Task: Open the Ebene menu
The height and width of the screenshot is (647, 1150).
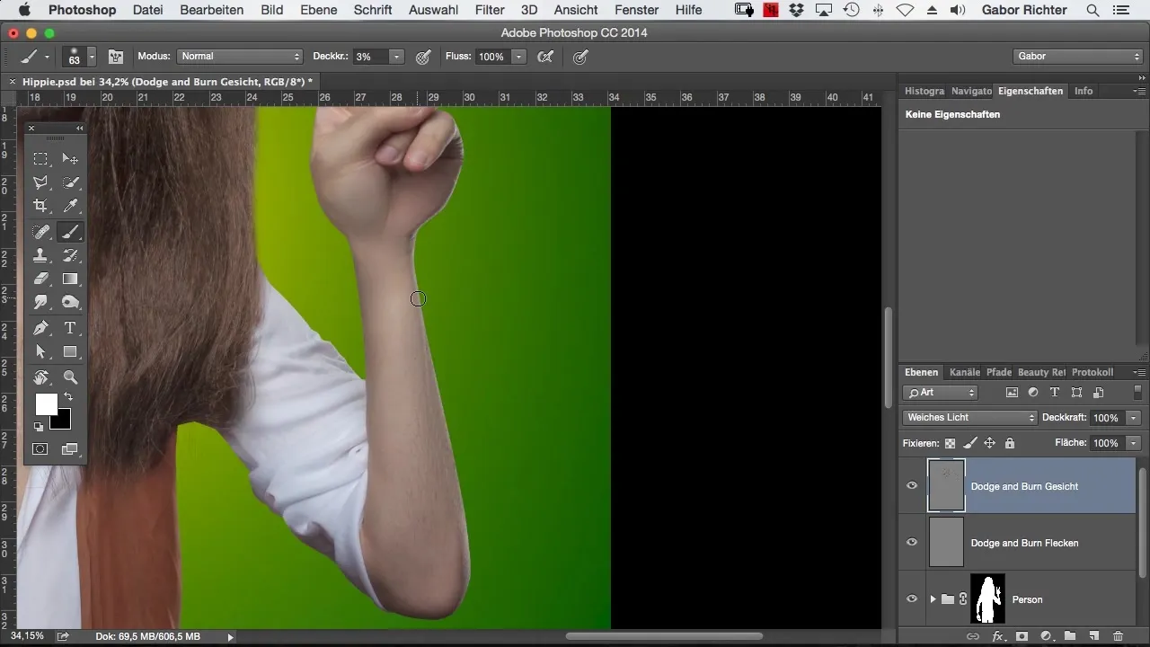Action: pos(318,10)
